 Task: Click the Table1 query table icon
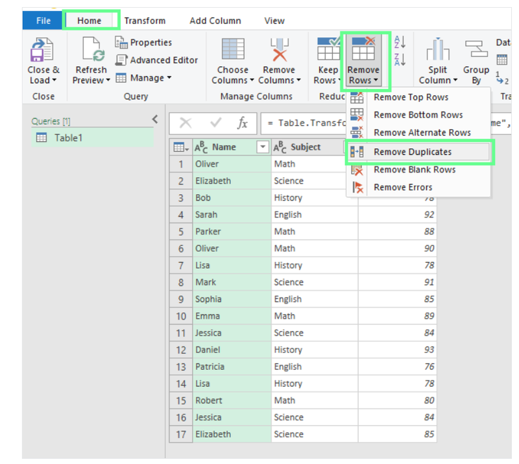pos(42,138)
